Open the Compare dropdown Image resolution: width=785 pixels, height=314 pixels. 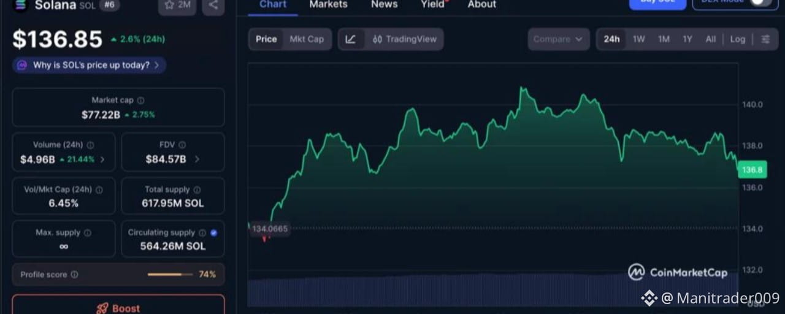(559, 39)
